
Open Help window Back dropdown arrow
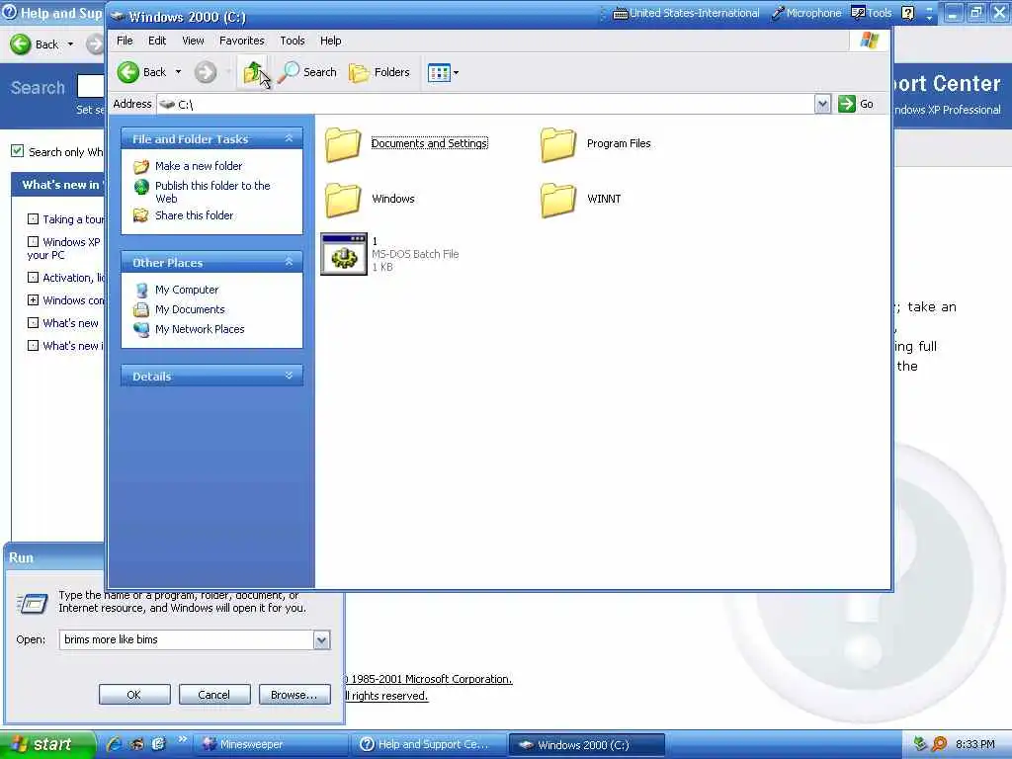[70, 44]
